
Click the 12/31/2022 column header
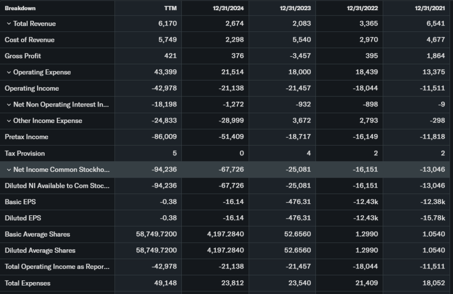364,8
